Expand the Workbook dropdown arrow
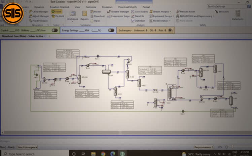Viewport: 252px width, 156px height. (72, 21)
